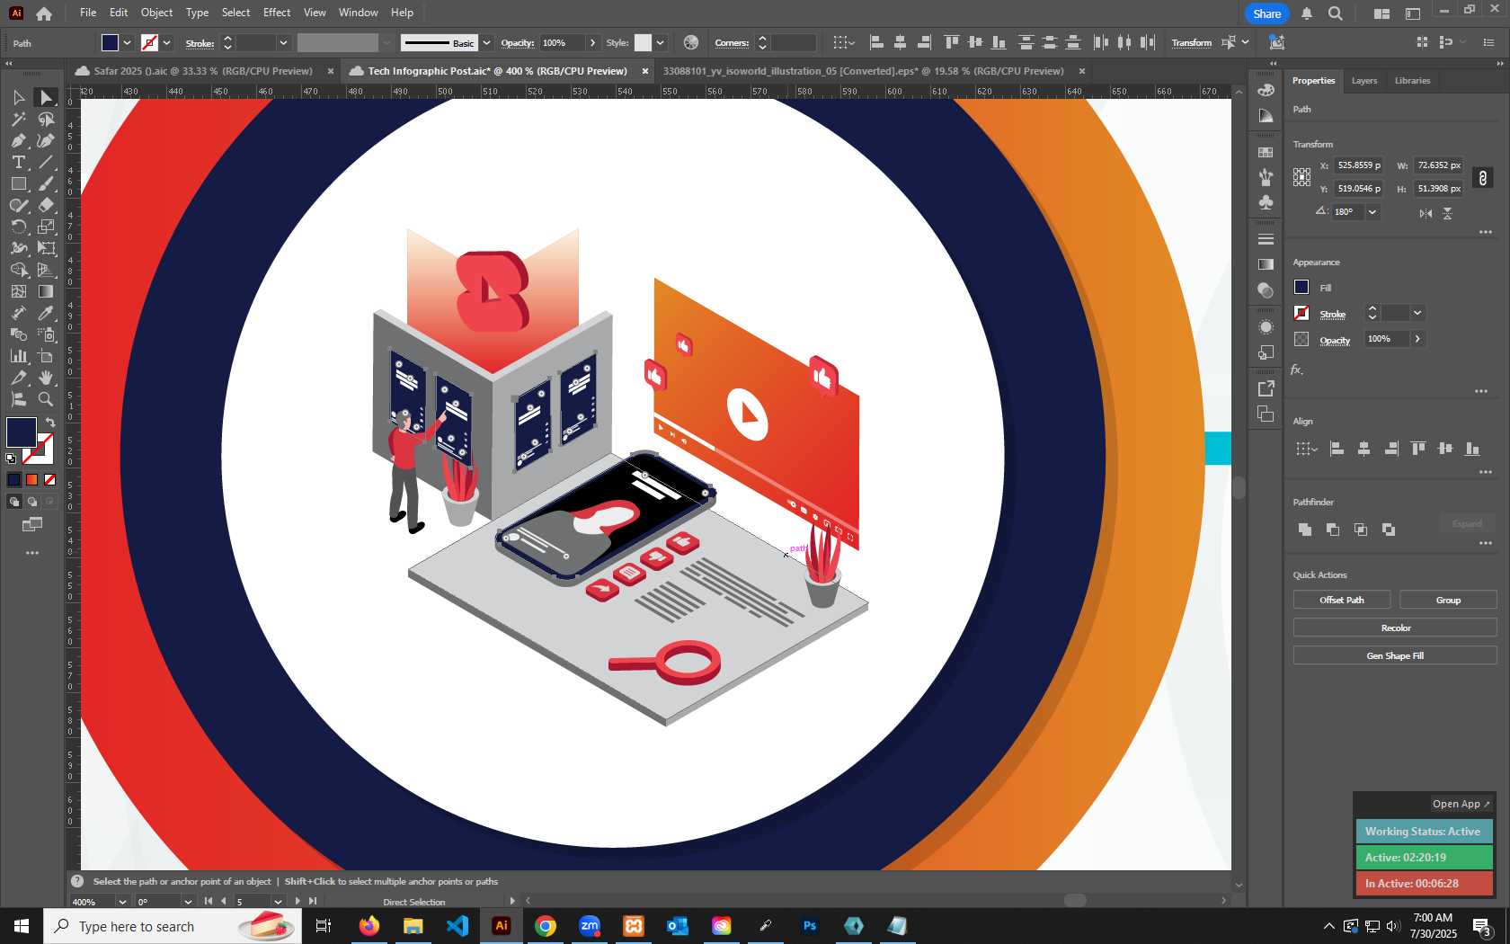Switch to Draw Normal mode
Image resolution: width=1510 pixels, height=944 pixels.
(14, 502)
